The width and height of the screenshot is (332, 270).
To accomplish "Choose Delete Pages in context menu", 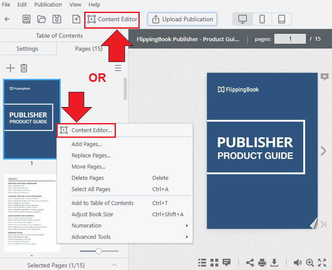I will pos(88,178).
